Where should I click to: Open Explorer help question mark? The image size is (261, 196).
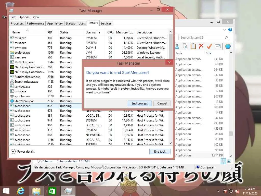(230, 30)
